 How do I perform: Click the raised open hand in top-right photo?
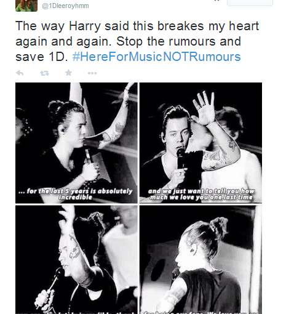coord(204,109)
